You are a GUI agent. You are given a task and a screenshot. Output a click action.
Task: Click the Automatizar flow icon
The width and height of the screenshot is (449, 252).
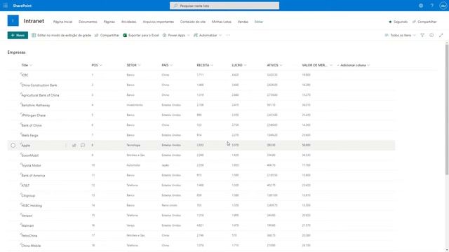(x=196, y=35)
